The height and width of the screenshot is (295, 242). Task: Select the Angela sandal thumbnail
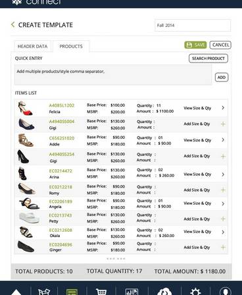[29, 203]
